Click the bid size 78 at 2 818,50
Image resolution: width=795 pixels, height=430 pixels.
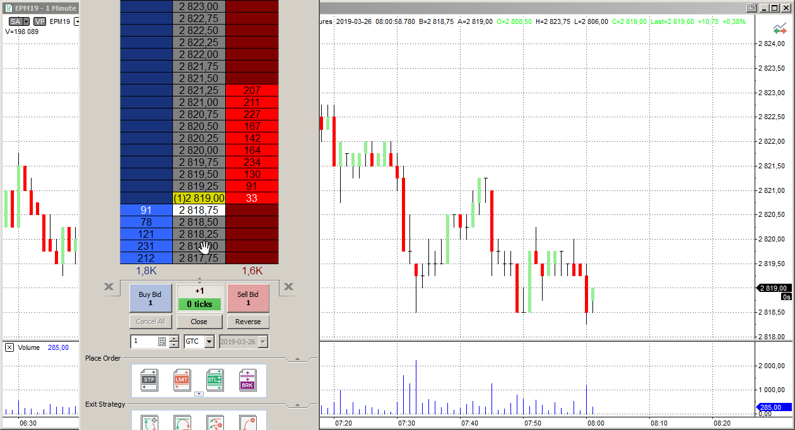[146, 222]
